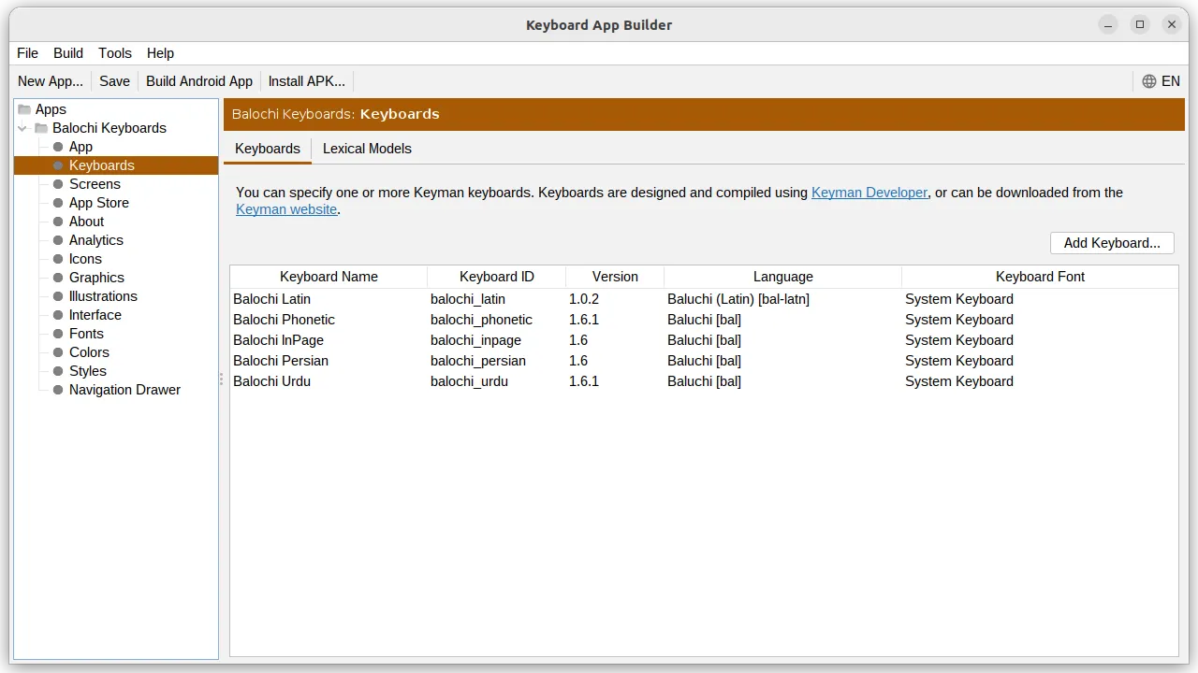Viewport: 1198px width, 673px height.
Task: Click Install APK... toolbar button
Action: tap(307, 81)
